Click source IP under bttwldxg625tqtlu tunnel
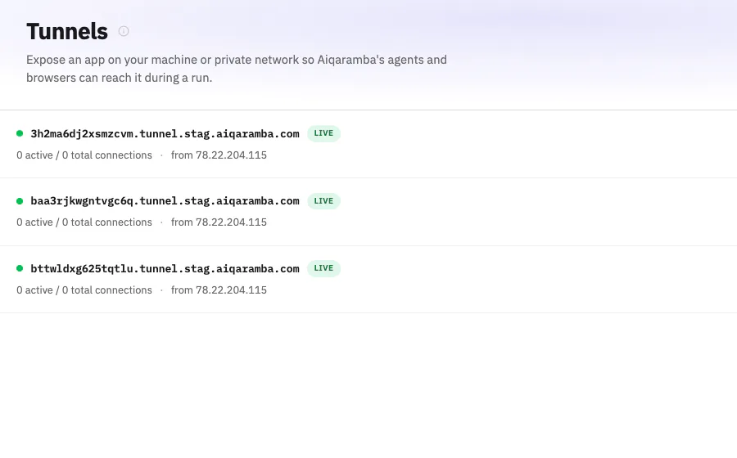This screenshot has width=737, height=458. click(219, 290)
